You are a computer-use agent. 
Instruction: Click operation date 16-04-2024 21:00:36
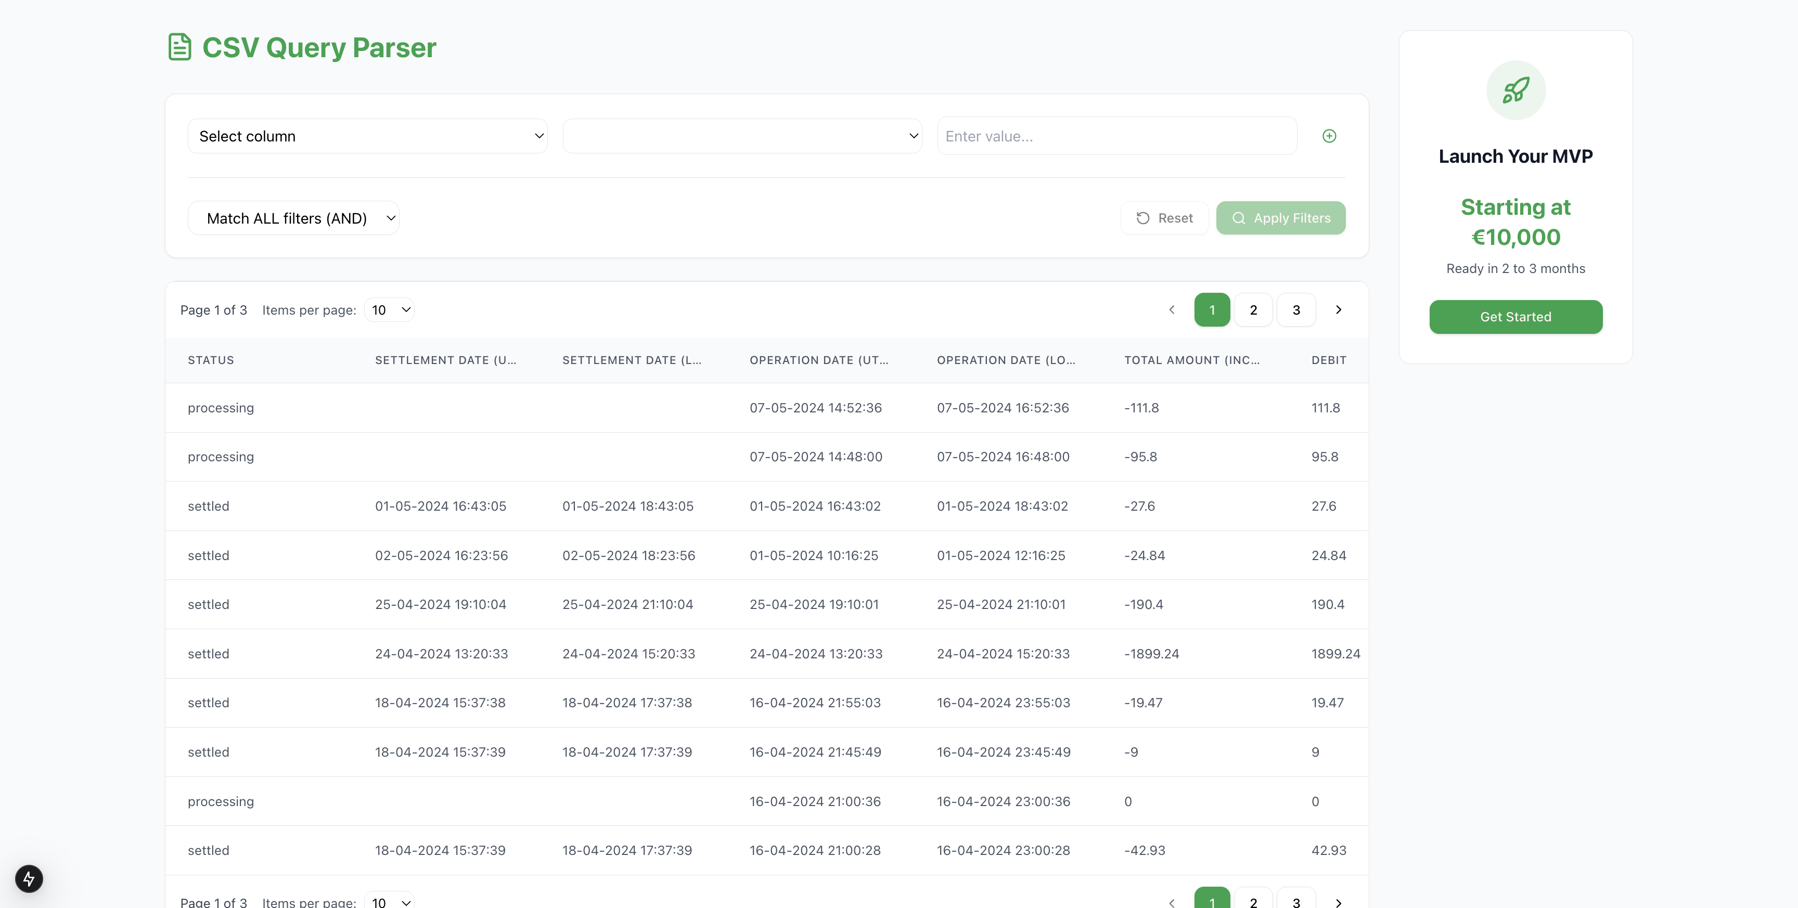pyautogui.click(x=815, y=801)
